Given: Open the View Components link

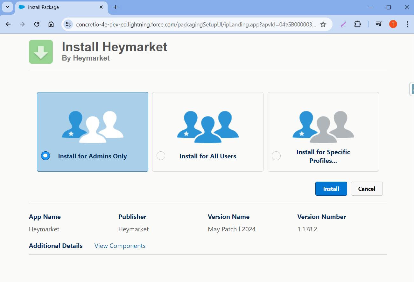Looking at the screenshot, I should [x=120, y=246].
